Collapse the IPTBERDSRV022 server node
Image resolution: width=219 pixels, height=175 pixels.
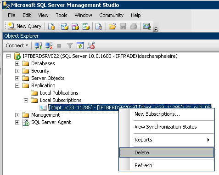tap(9, 56)
